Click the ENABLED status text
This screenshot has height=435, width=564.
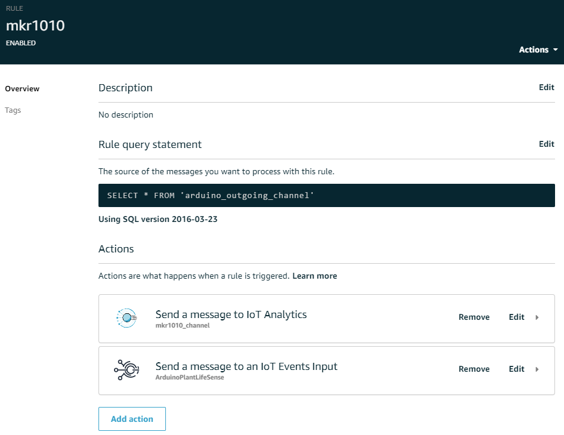point(21,43)
